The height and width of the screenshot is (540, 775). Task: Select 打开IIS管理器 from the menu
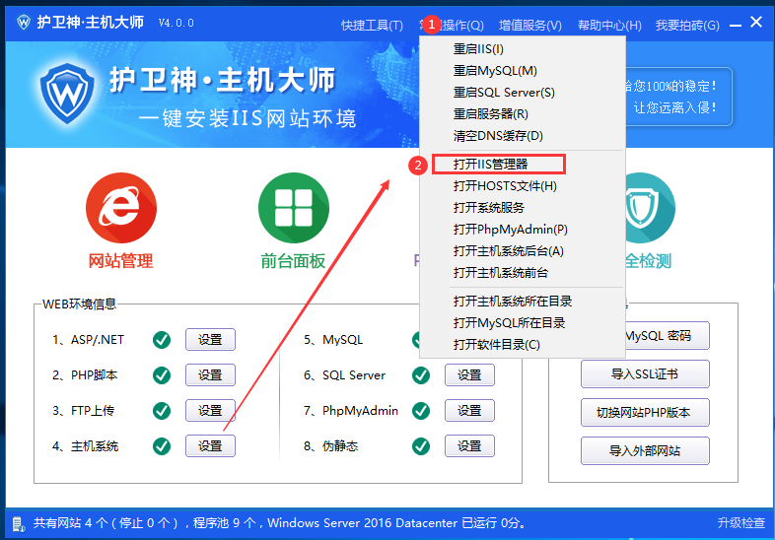point(491,165)
